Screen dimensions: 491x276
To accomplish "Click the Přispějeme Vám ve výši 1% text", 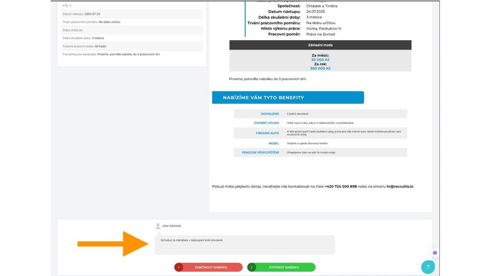I will [311, 153].
